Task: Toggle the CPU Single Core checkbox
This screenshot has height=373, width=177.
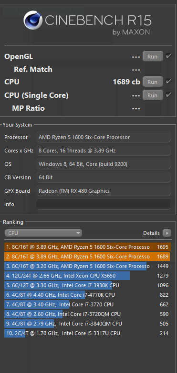Action: point(168,94)
